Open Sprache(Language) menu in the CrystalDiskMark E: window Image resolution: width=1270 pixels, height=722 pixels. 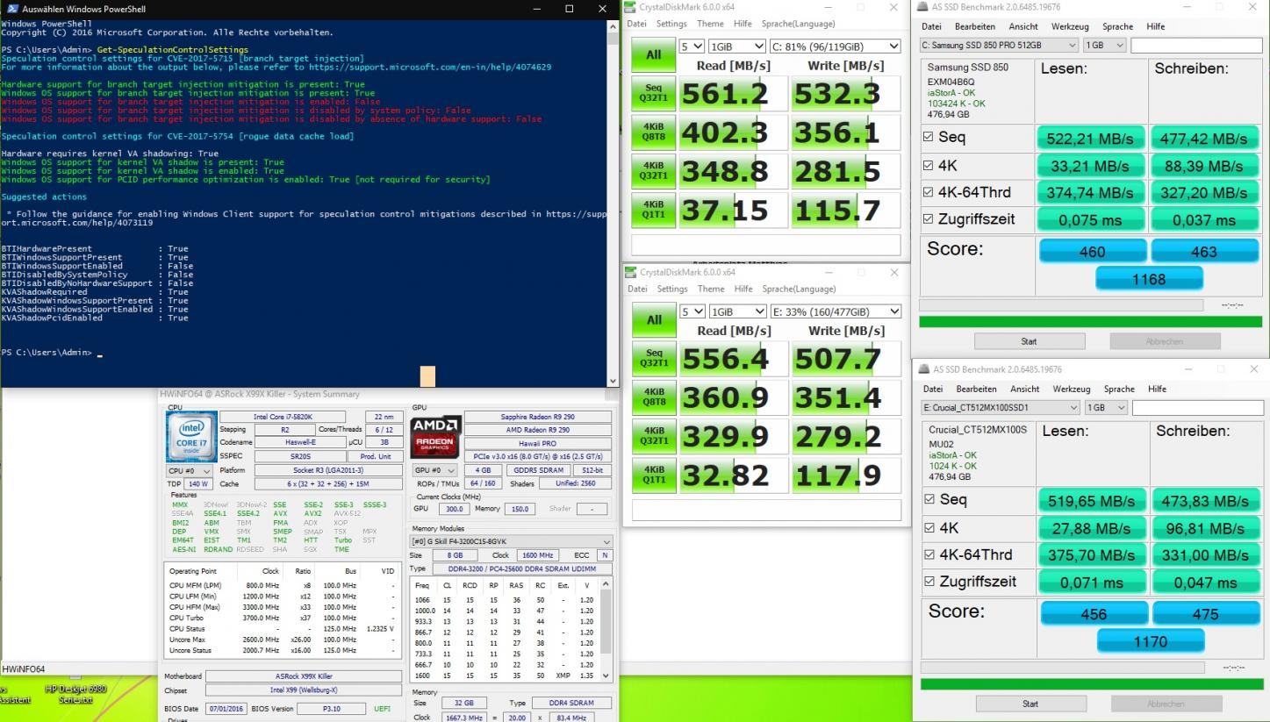[798, 289]
